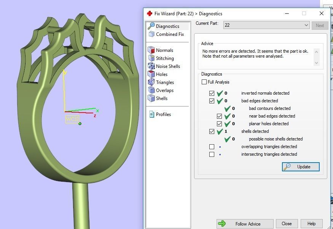Enable the Full Analysis checkbox
Image resolution: width=333 pixels, height=229 pixels.
pyautogui.click(x=204, y=82)
